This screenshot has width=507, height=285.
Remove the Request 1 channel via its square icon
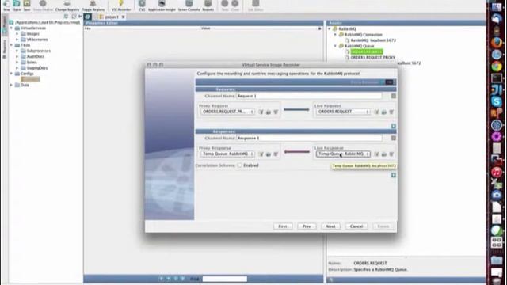coord(393,96)
